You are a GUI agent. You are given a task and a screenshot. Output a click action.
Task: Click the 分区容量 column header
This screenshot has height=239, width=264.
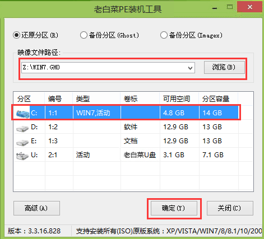(x=218, y=99)
